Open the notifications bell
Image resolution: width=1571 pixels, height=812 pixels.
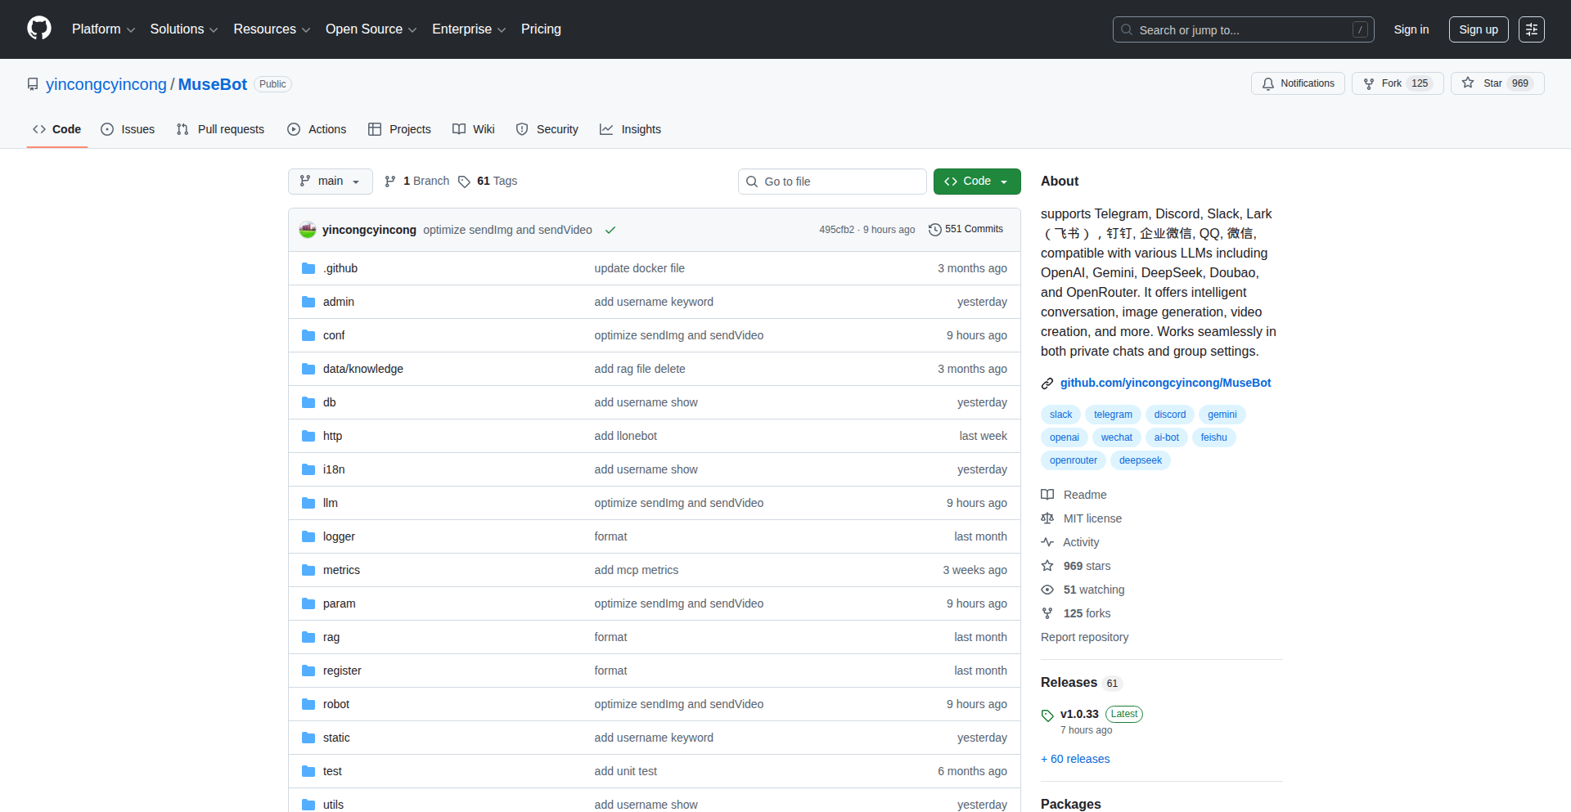click(x=1268, y=83)
